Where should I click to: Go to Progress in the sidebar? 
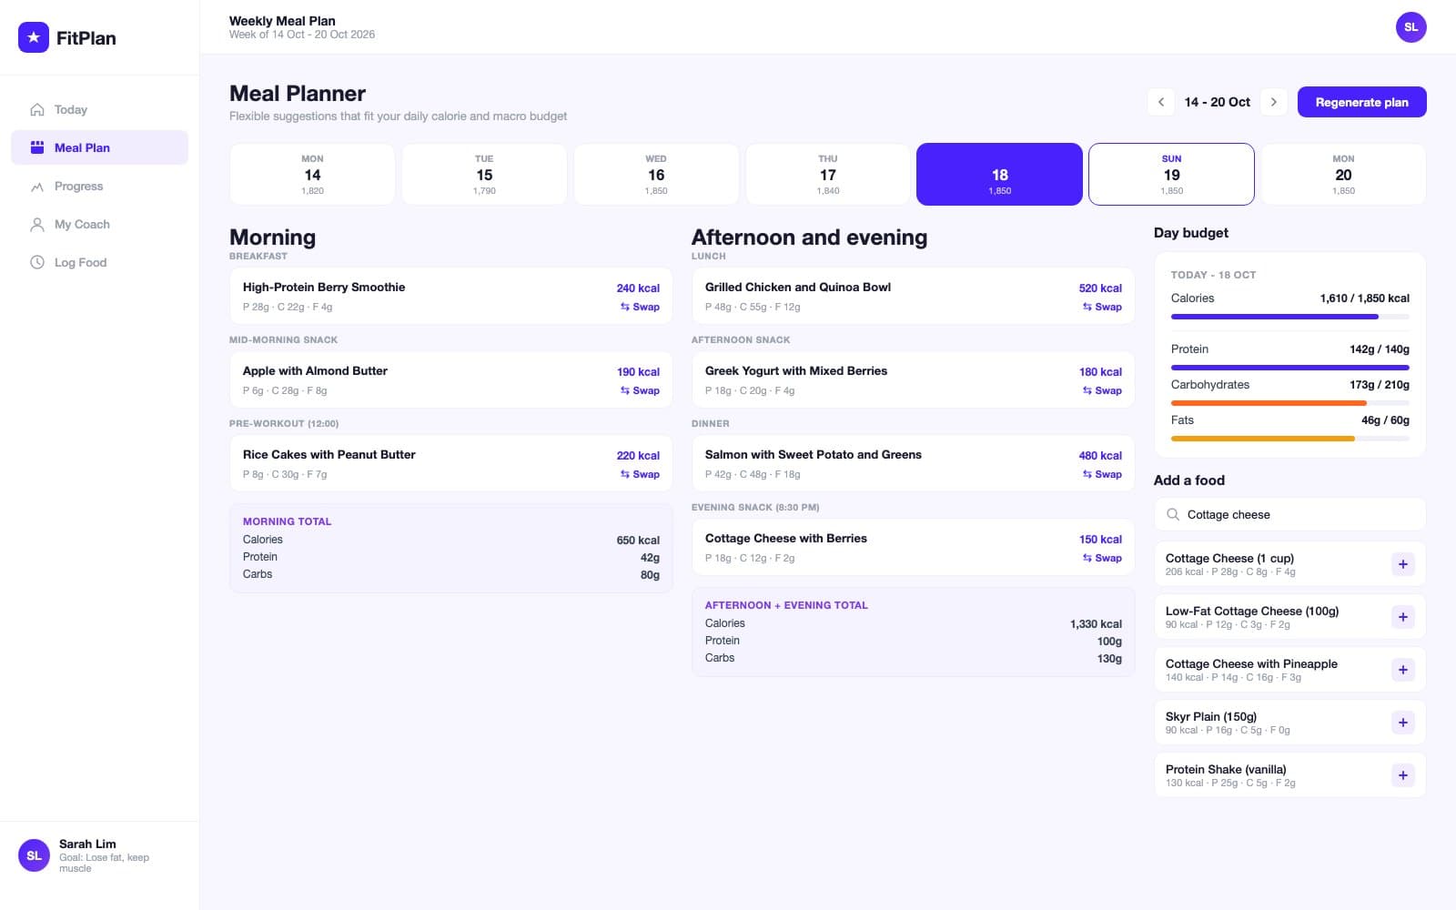pyautogui.click(x=99, y=186)
